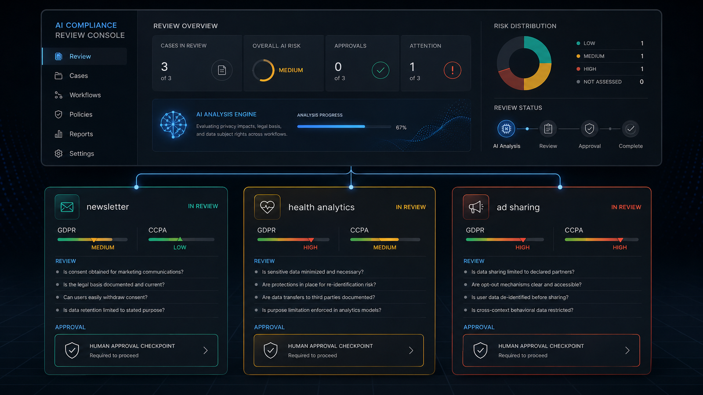The image size is (703, 395).
Task: Click the analysis progress bar at 67%
Action: coord(344,126)
